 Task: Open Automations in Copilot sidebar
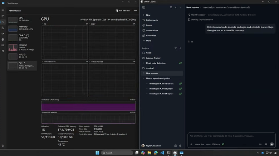click(162, 31)
